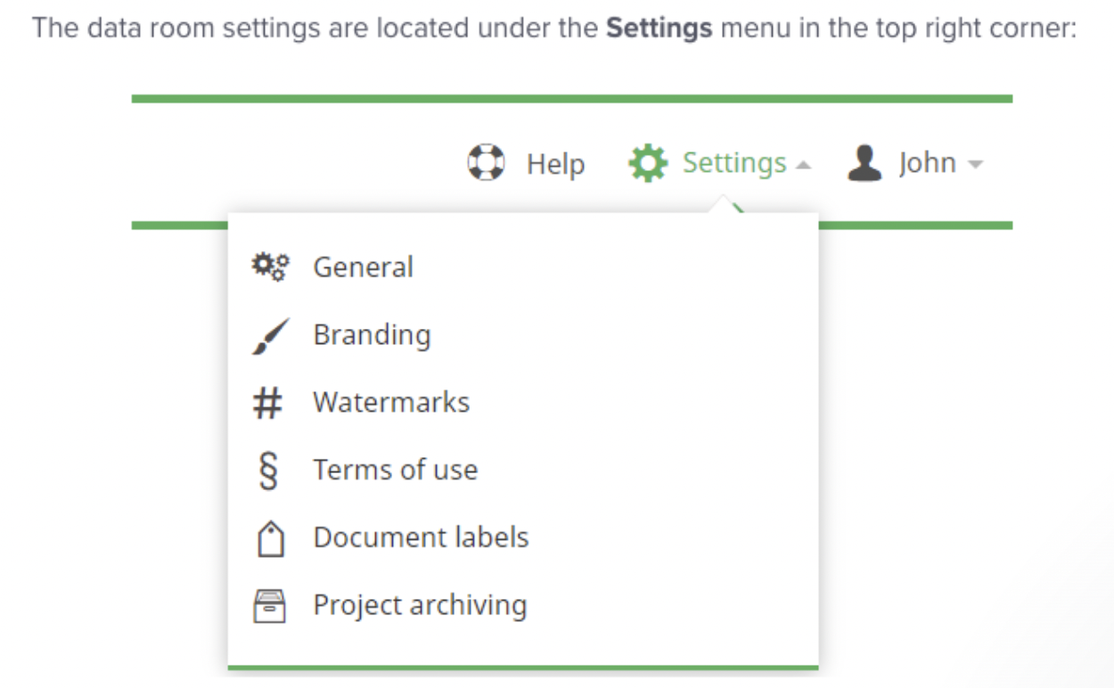The width and height of the screenshot is (1114, 688).
Task: Click the Settings label in the header
Action: point(734,163)
